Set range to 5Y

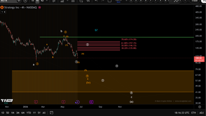39,113
